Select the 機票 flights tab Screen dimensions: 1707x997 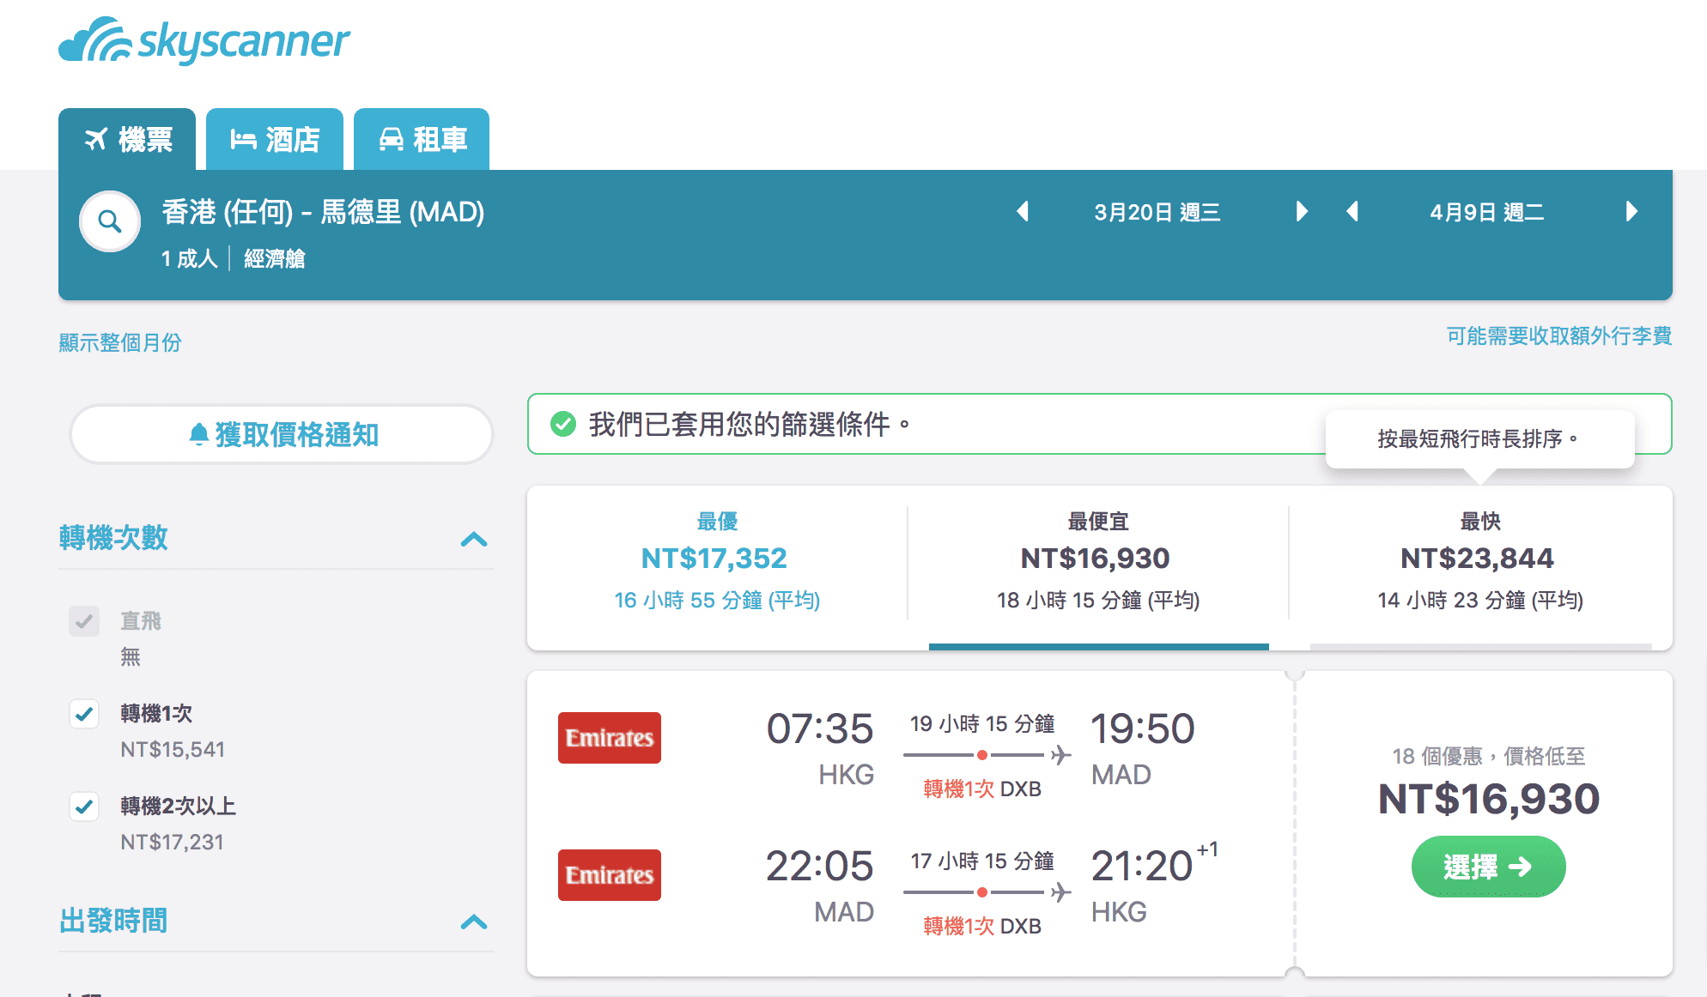(127, 139)
